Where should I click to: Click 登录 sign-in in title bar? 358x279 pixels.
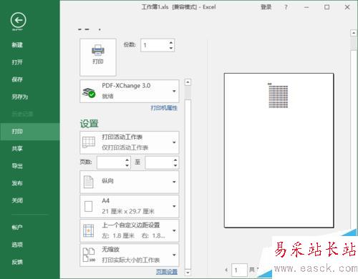266,7
